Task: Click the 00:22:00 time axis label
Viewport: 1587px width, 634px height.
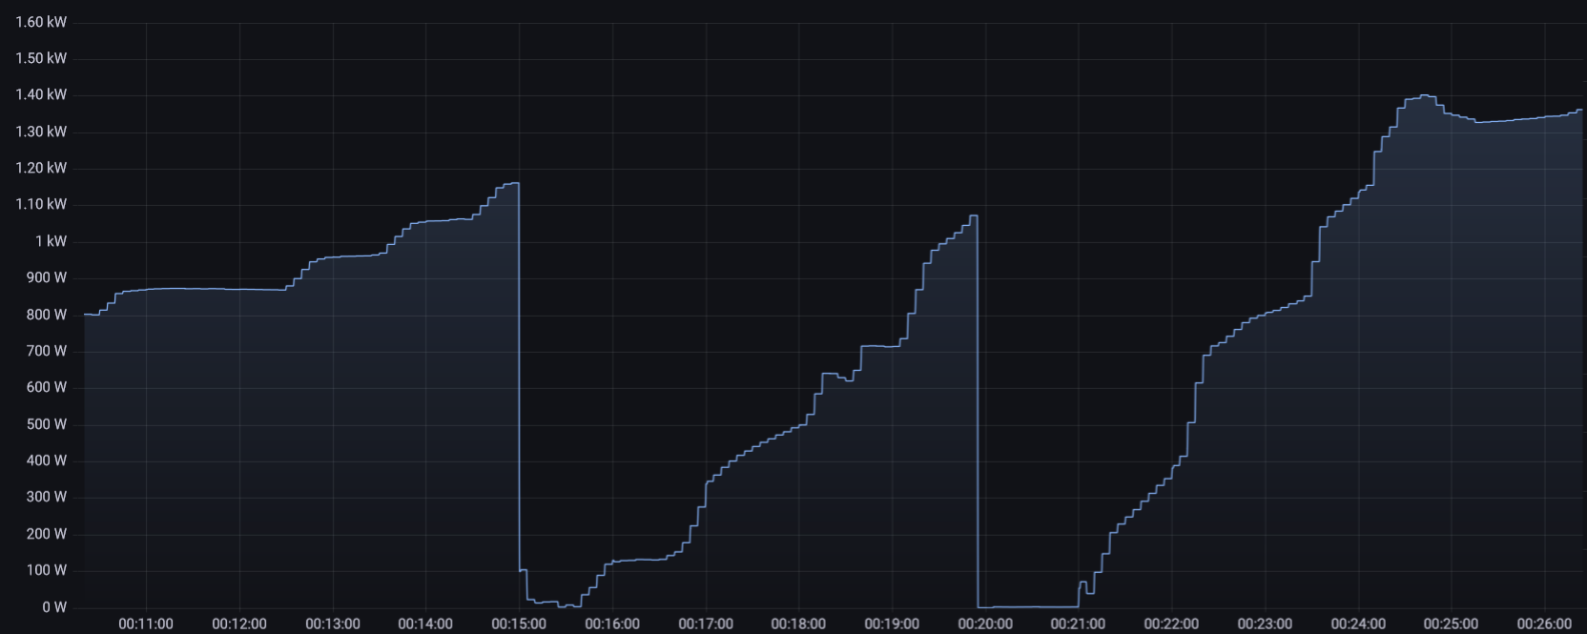Action: [x=1171, y=624]
